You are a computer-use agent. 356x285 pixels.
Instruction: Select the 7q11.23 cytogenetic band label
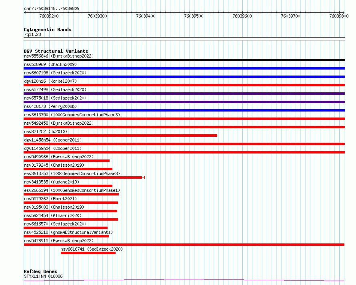click(32, 34)
